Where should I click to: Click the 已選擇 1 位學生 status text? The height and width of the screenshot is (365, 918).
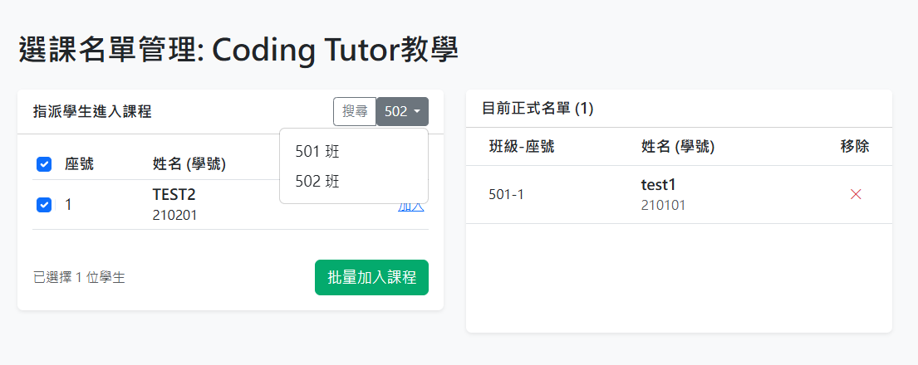click(79, 277)
